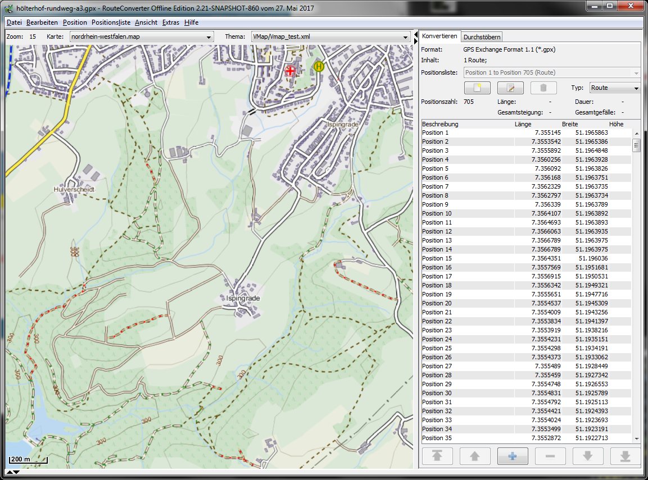The width and height of the screenshot is (648, 480).
Task: Click the Beschreibung column header
Action: click(x=440, y=124)
